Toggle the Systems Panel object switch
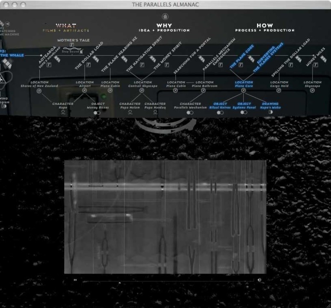The height and width of the screenshot is (308, 331). coord(244,113)
